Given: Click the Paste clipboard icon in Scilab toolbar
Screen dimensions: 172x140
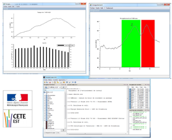Looking at the screenshot, I should point(55,82).
